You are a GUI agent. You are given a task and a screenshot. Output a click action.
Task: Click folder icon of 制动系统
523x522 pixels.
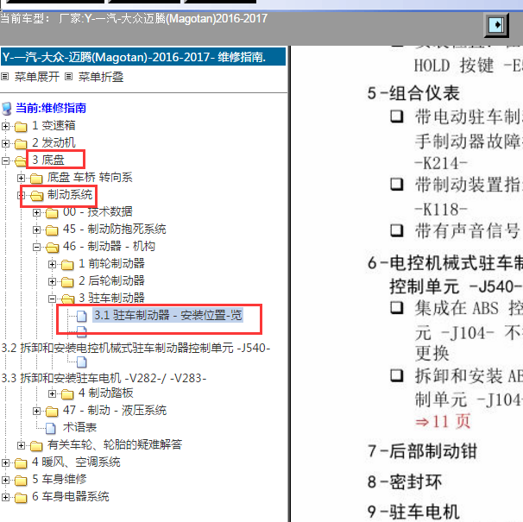coord(37,196)
